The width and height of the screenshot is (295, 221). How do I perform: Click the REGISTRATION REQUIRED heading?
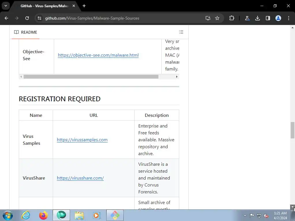coord(60,99)
